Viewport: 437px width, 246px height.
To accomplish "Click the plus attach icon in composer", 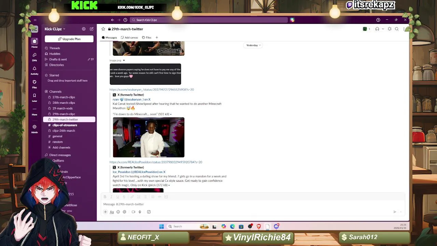I will [x=105, y=212].
